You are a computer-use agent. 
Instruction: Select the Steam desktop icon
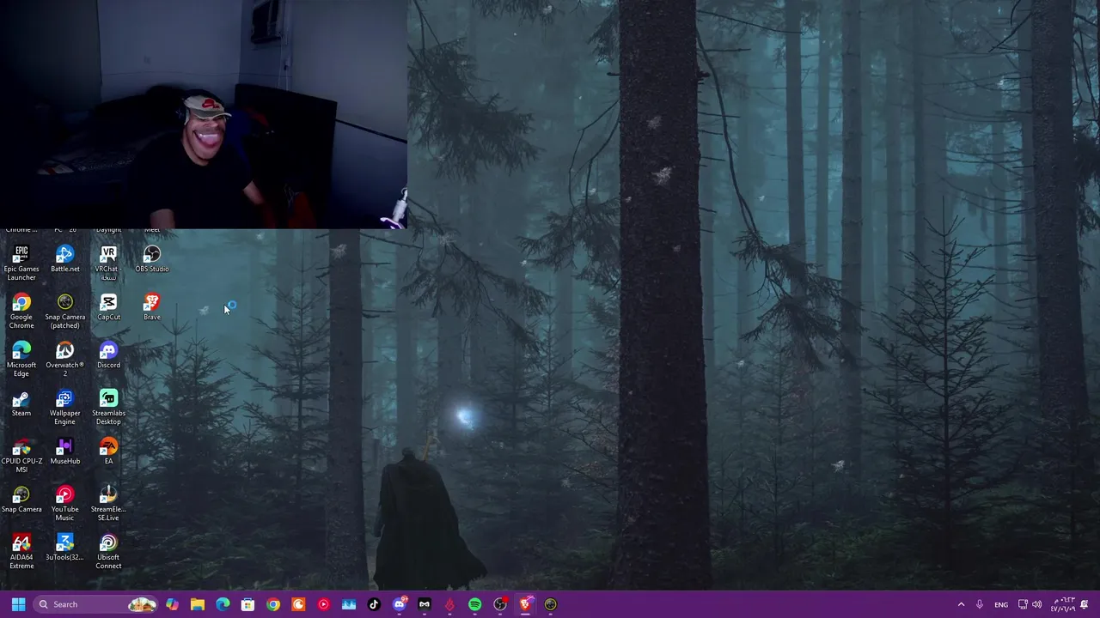click(21, 403)
